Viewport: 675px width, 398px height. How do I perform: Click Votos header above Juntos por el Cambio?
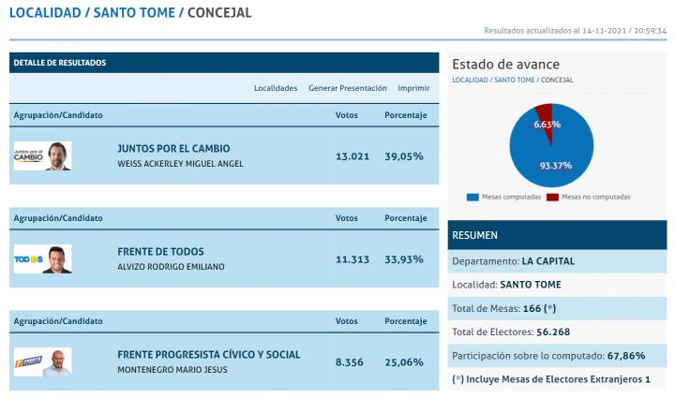coord(347,115)
